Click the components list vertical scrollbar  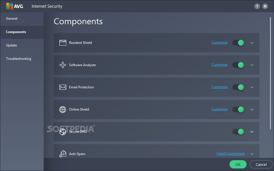[x=270, y=73]
